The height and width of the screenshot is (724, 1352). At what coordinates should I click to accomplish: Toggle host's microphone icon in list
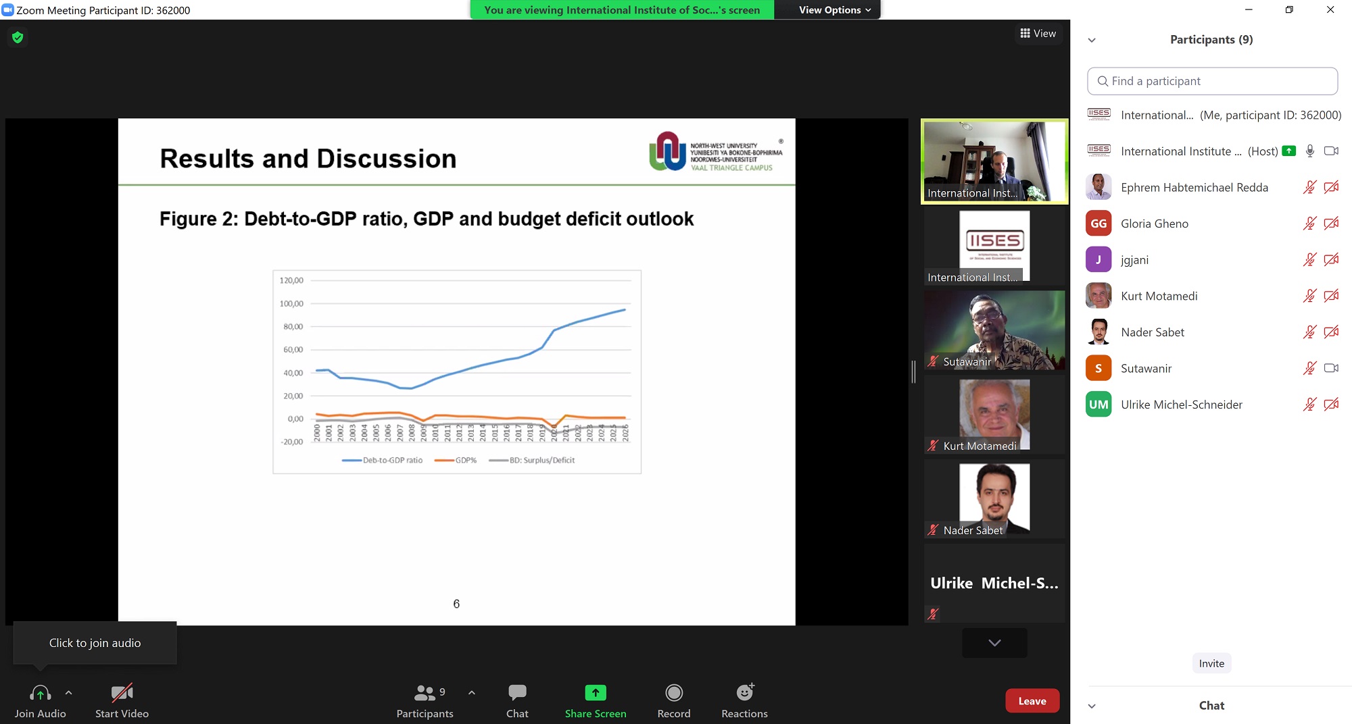pyautogui.click(x=1310, y=151)
